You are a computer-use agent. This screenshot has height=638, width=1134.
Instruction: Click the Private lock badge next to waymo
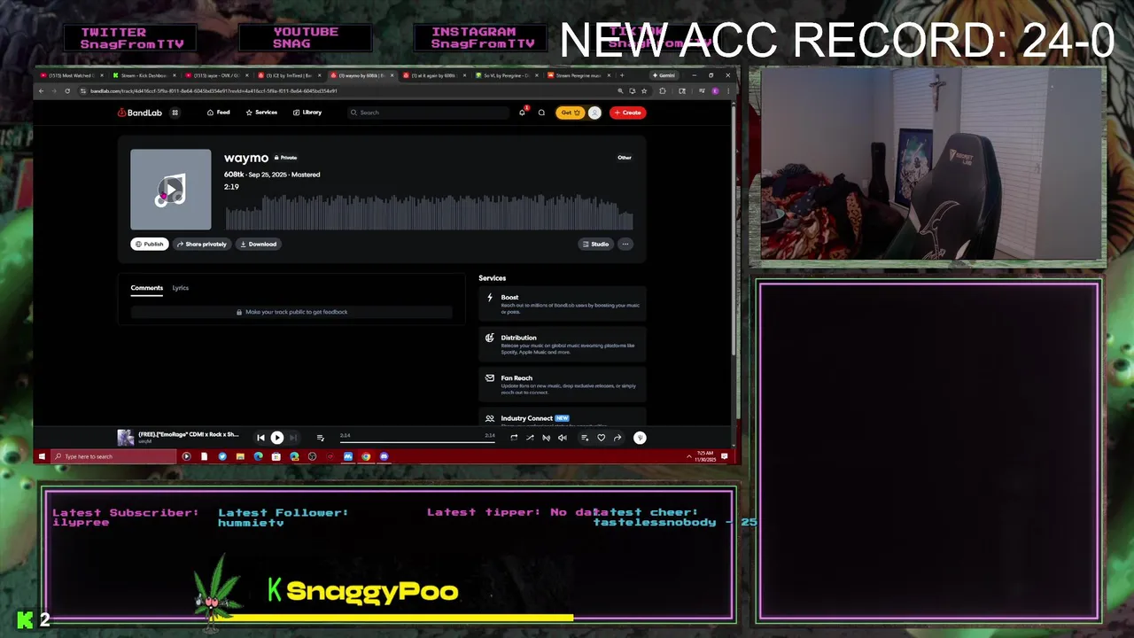coord(285,158)
